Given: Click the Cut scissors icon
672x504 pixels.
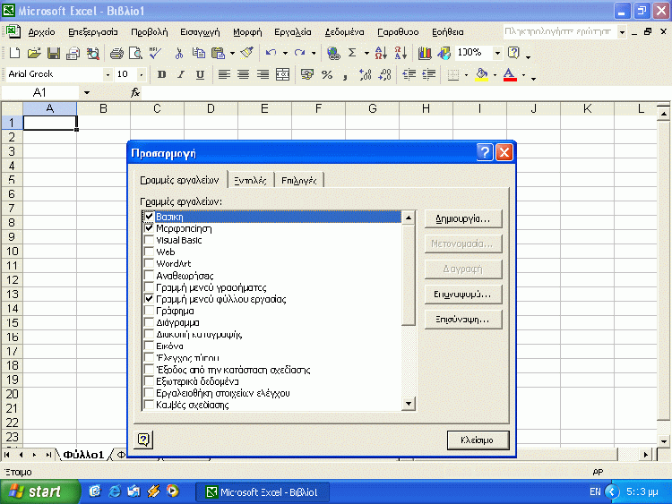Looking at the screenshot, I should coord(179,53).
